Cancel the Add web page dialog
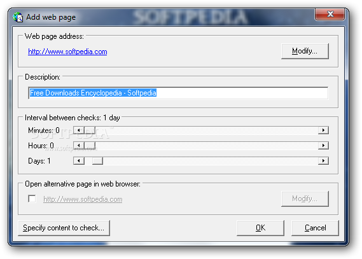362x259 pixels. (315, 228)
